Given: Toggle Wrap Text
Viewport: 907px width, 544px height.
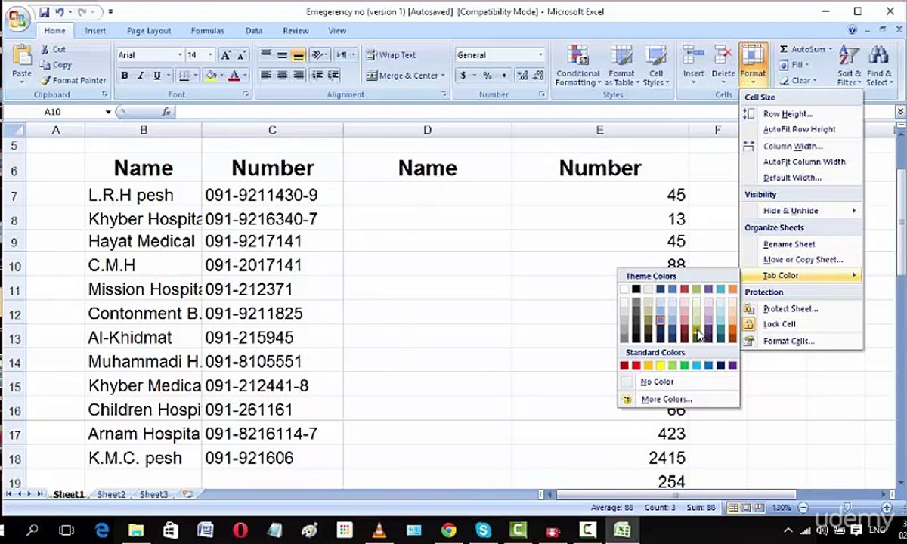Looking at the screenshot, I should tap(392, 55).
